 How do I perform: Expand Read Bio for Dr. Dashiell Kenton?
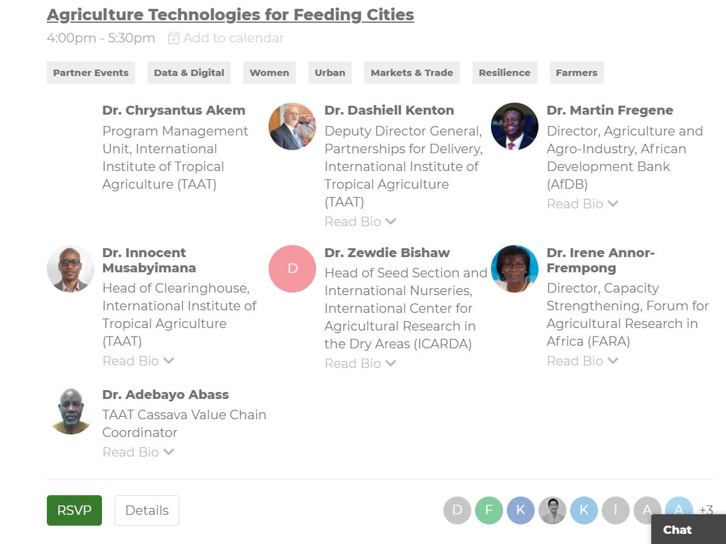click(360, 222)
